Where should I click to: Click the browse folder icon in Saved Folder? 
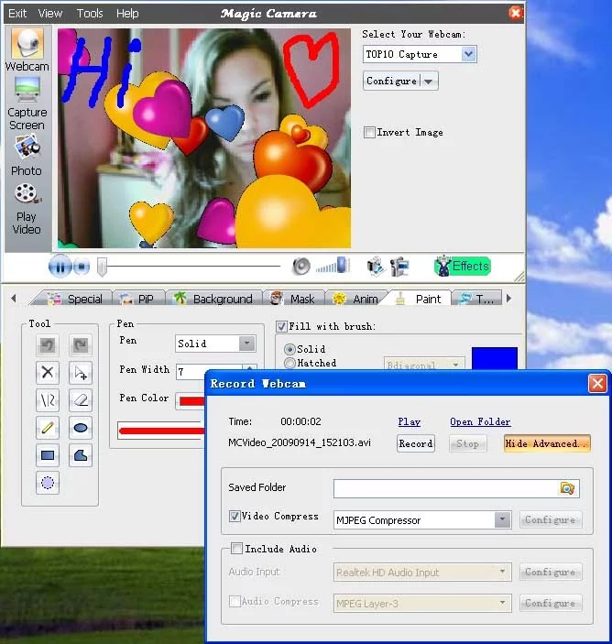pos(567,488)
